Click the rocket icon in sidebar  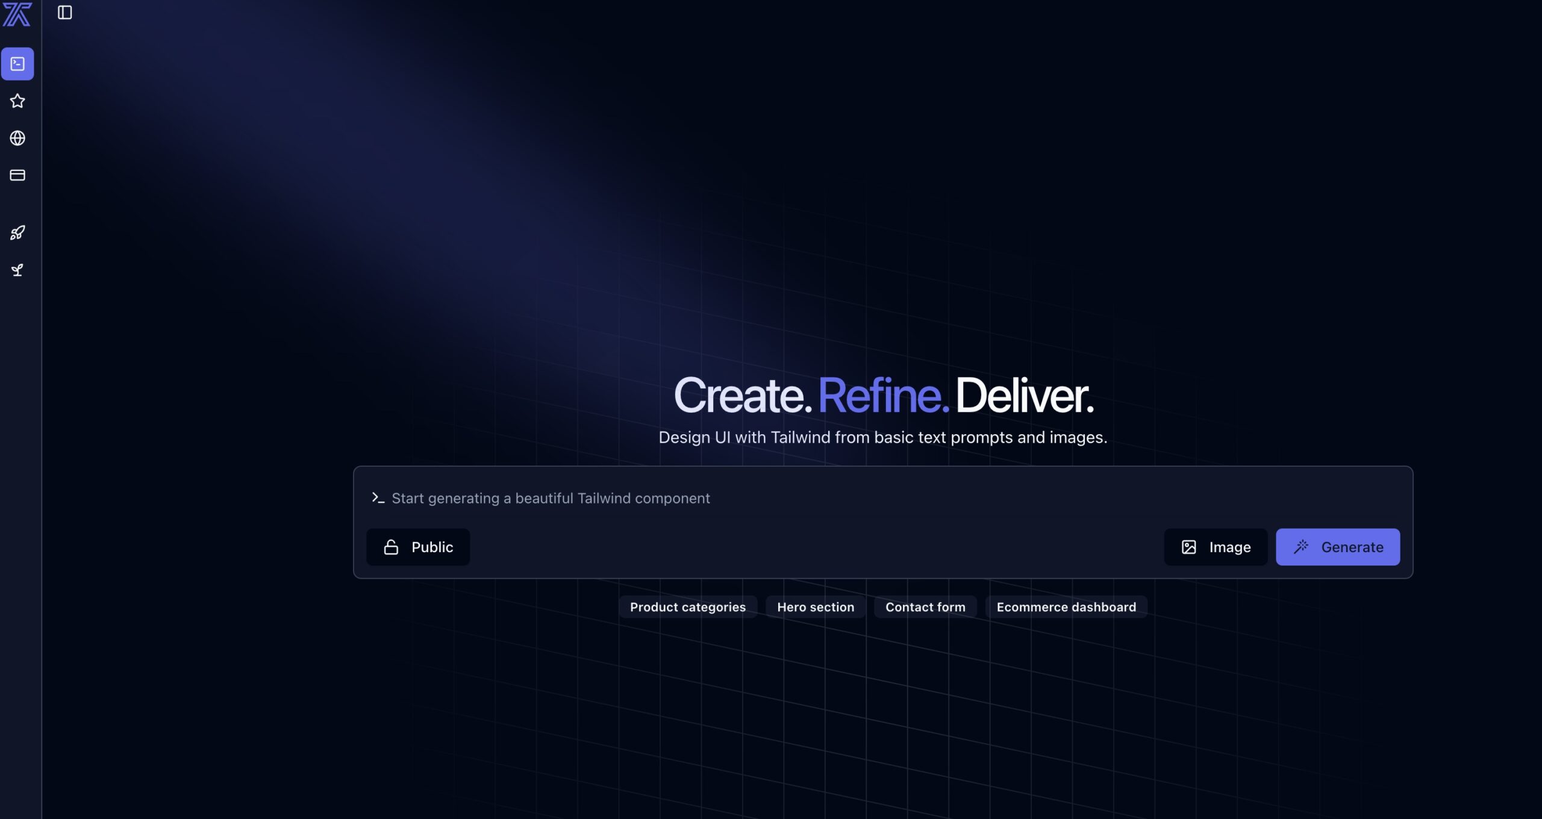[17, 233]
